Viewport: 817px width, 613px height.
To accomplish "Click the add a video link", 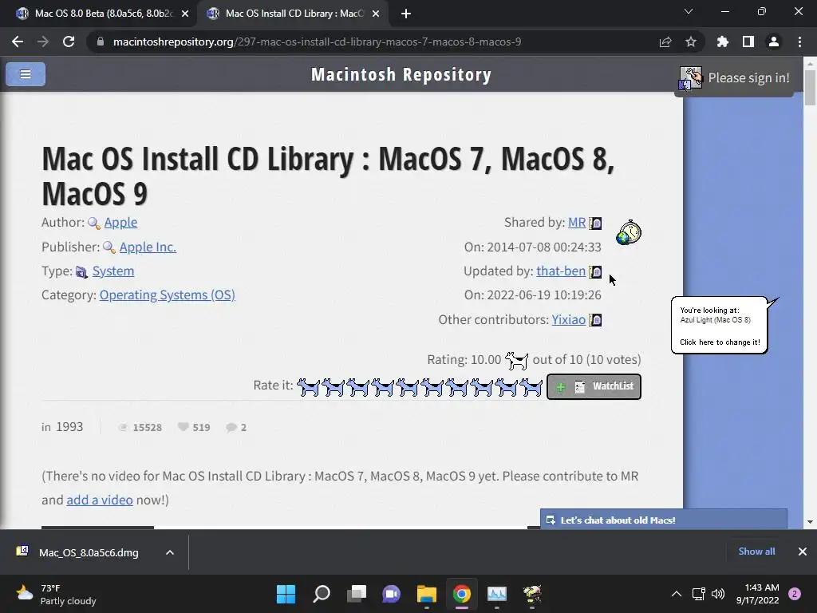I will [x=100, y=500].
